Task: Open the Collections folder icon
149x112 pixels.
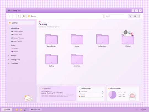Action: [x=102, y=39]
